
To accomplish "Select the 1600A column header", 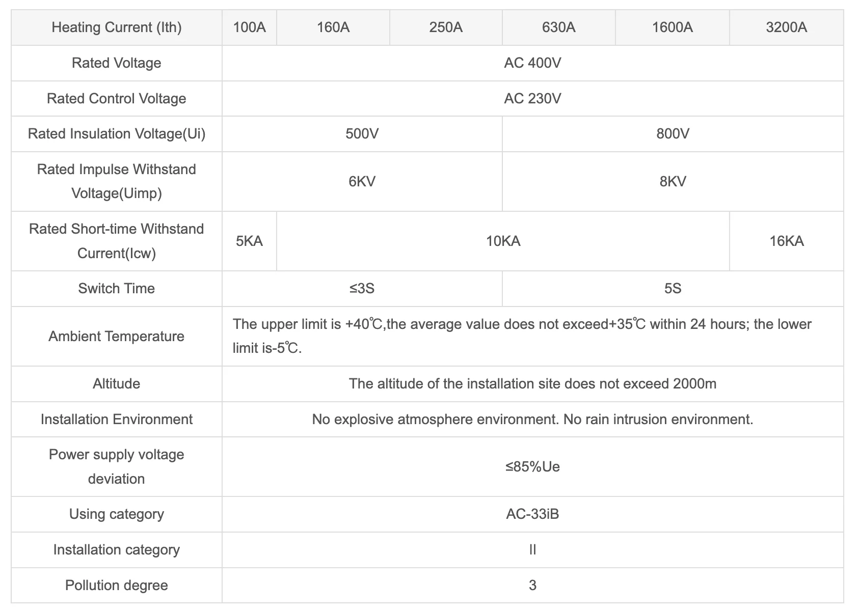I will tap(673, 27).
